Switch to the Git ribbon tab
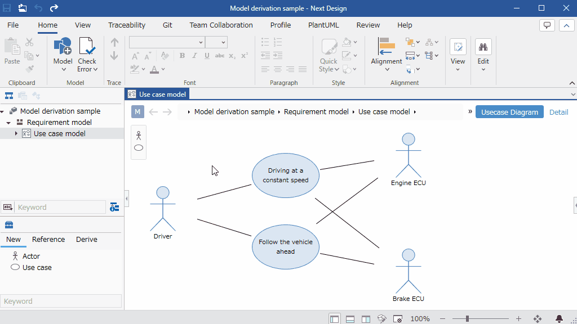Image resolution: width=577 pixels, height=324 pixels. pyautogui.click(x=167, y=25)
